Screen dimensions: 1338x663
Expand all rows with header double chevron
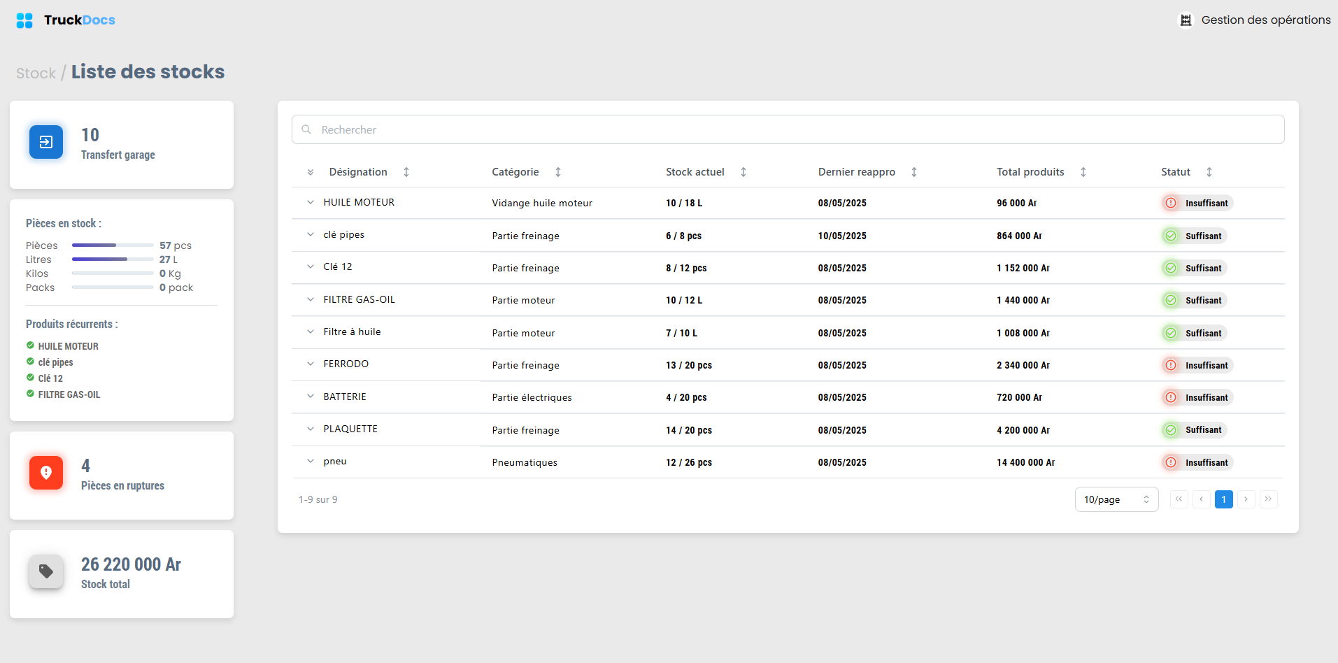(311, 172)
